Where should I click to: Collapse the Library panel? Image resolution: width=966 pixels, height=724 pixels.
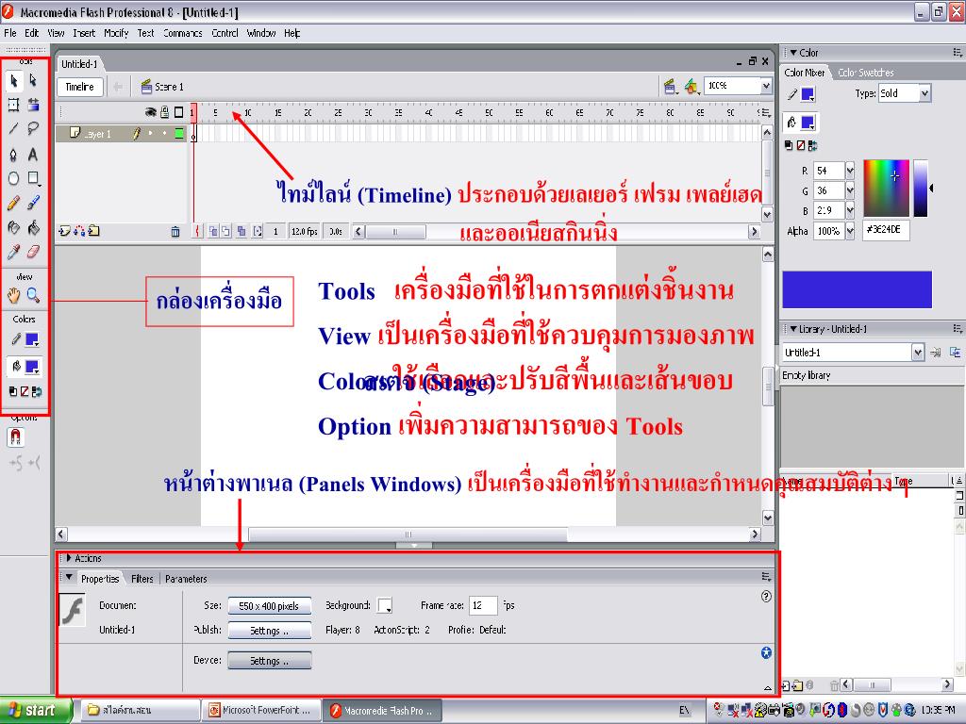pyautogui.click(x=793, y=329)
